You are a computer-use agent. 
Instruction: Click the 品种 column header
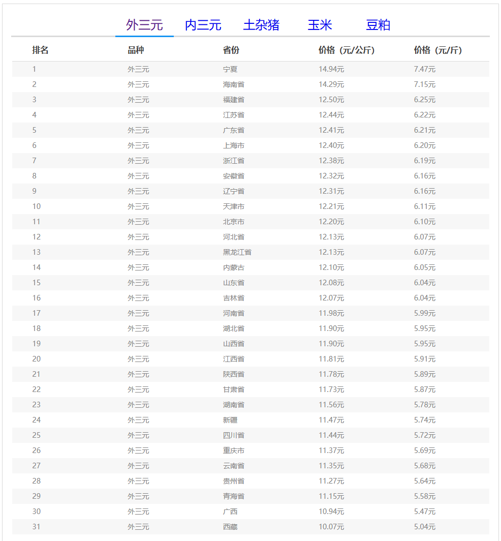(x=136, y=50)
